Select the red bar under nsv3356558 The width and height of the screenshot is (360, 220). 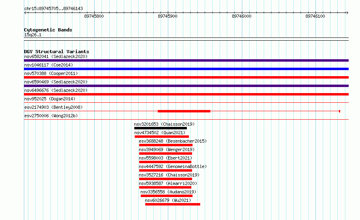pos(167,196)
